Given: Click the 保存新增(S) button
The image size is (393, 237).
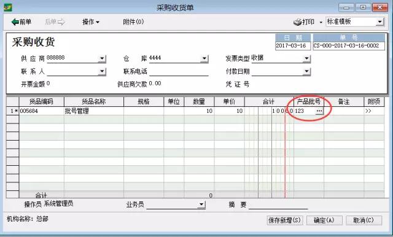Looking at the screenshot, I should [x=285, y=220].
